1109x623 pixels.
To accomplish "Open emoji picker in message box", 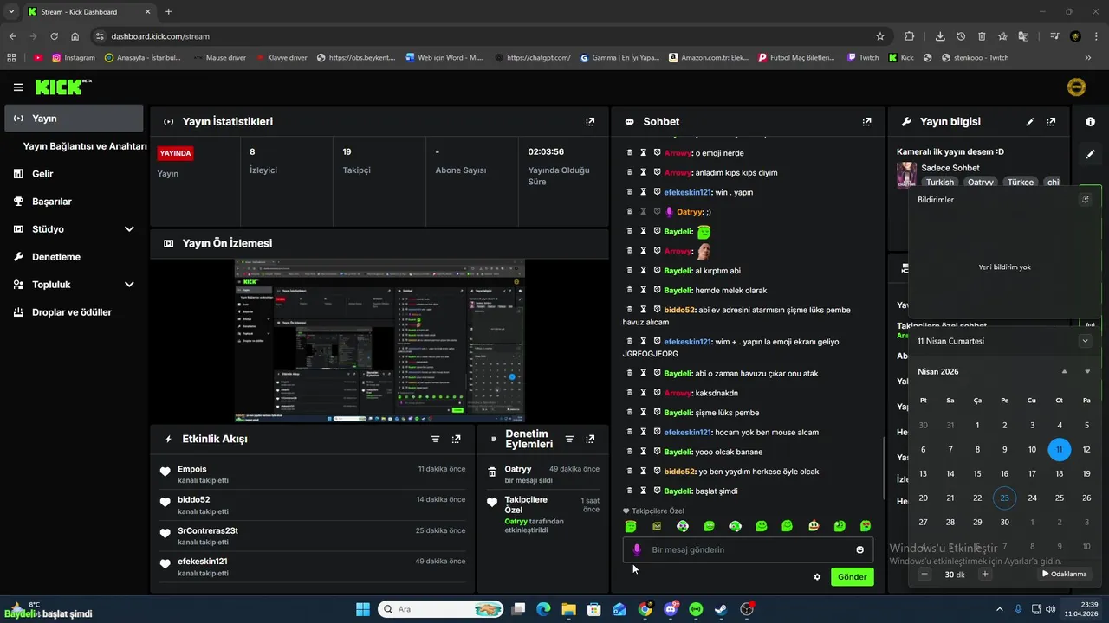I will (859, 549).
